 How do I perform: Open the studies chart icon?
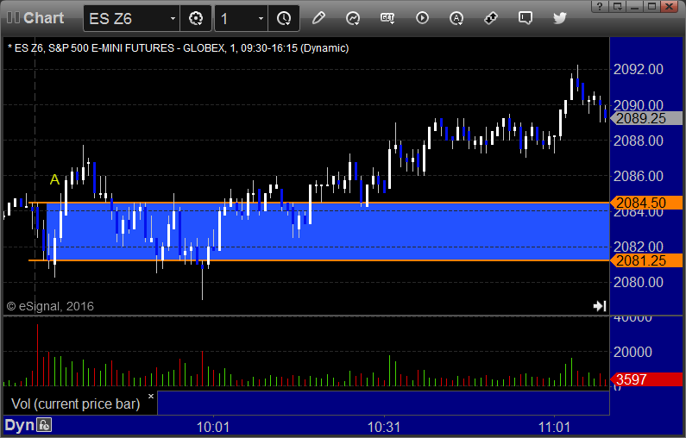pyautogui.click(x=353, y=18)
